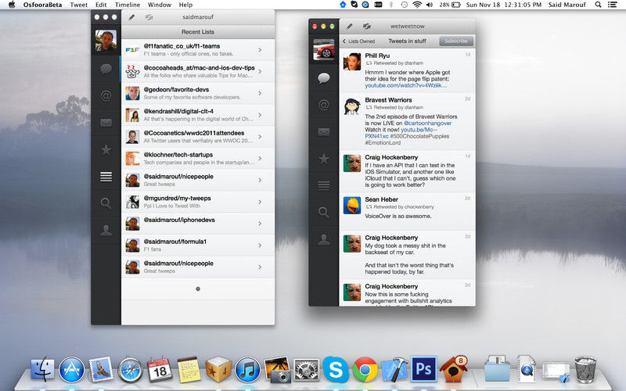Open timeline speech bubble in wetweetnow sidebar

coord(324,77)
